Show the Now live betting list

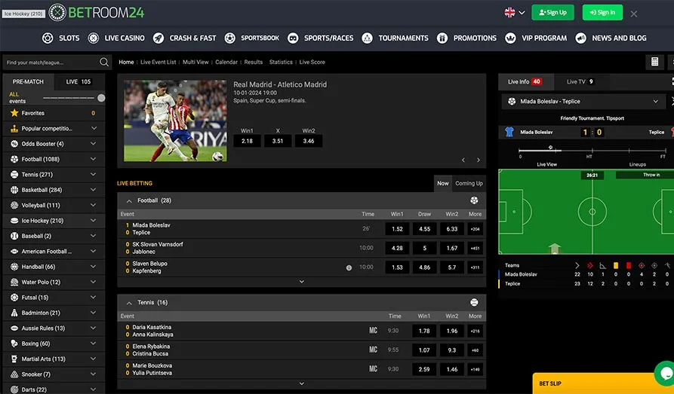click(x=443, y=183)
